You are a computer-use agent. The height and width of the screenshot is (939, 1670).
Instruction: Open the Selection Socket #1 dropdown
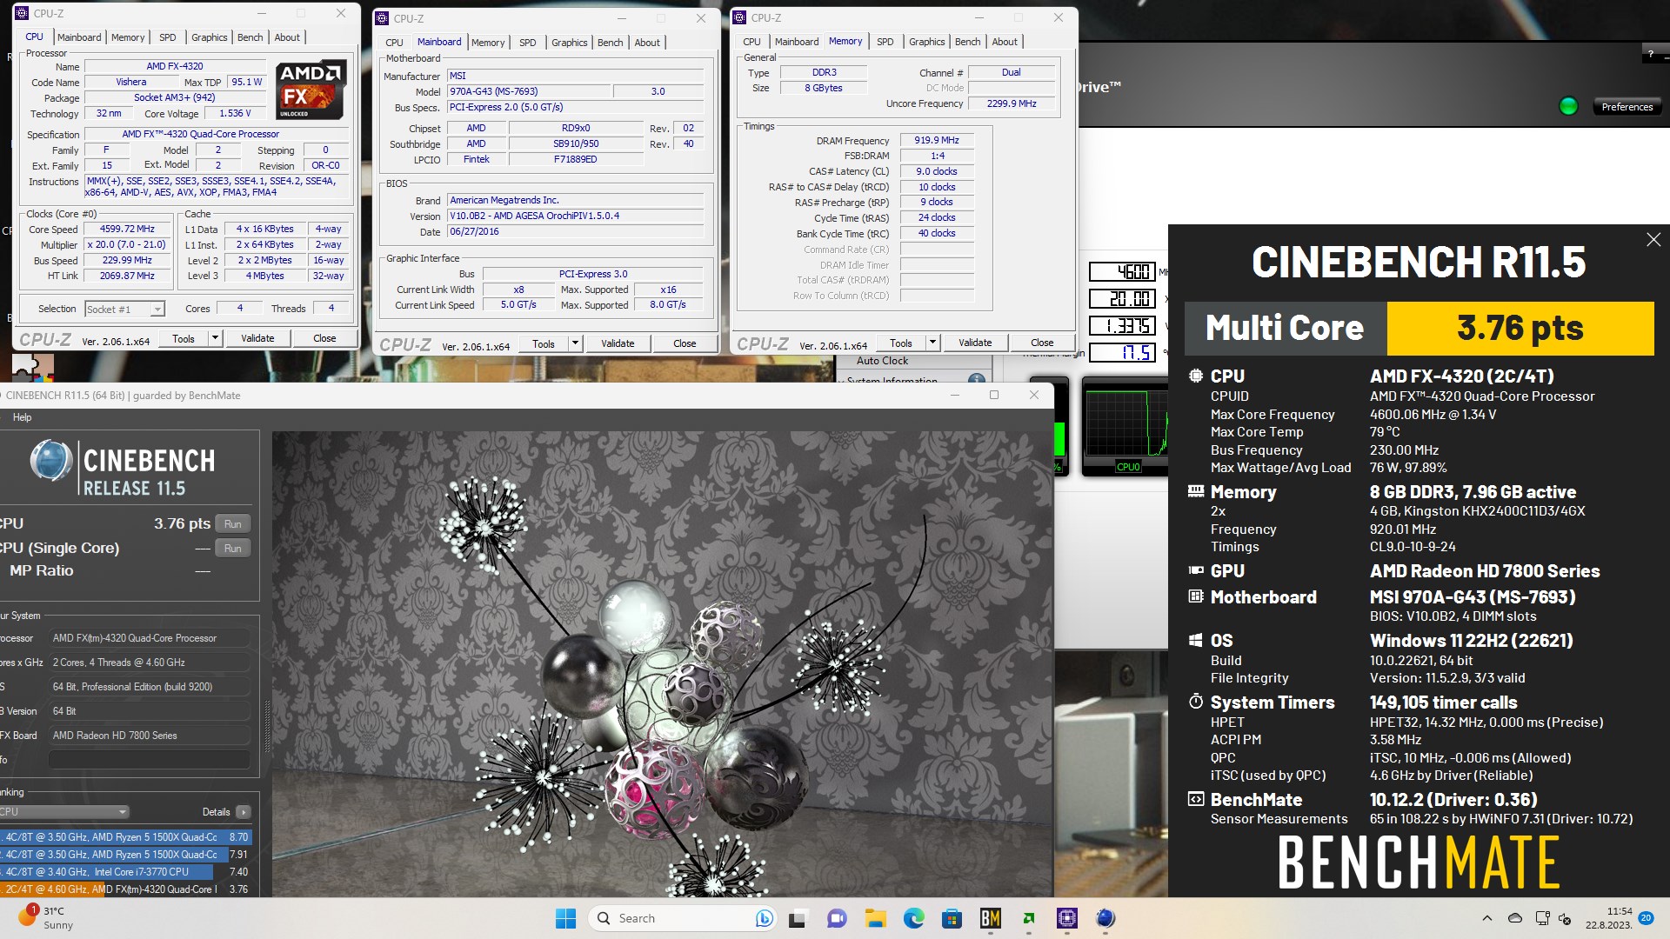pyautogui.click(x=124, y=310)
